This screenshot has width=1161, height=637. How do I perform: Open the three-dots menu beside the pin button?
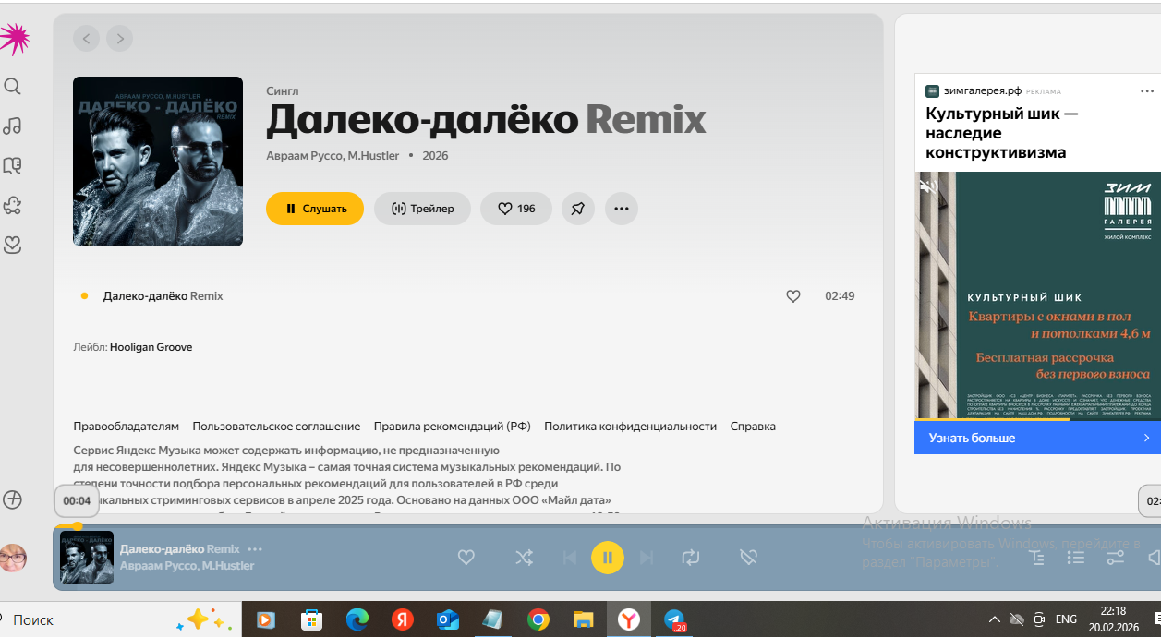[x=621, y=209]
